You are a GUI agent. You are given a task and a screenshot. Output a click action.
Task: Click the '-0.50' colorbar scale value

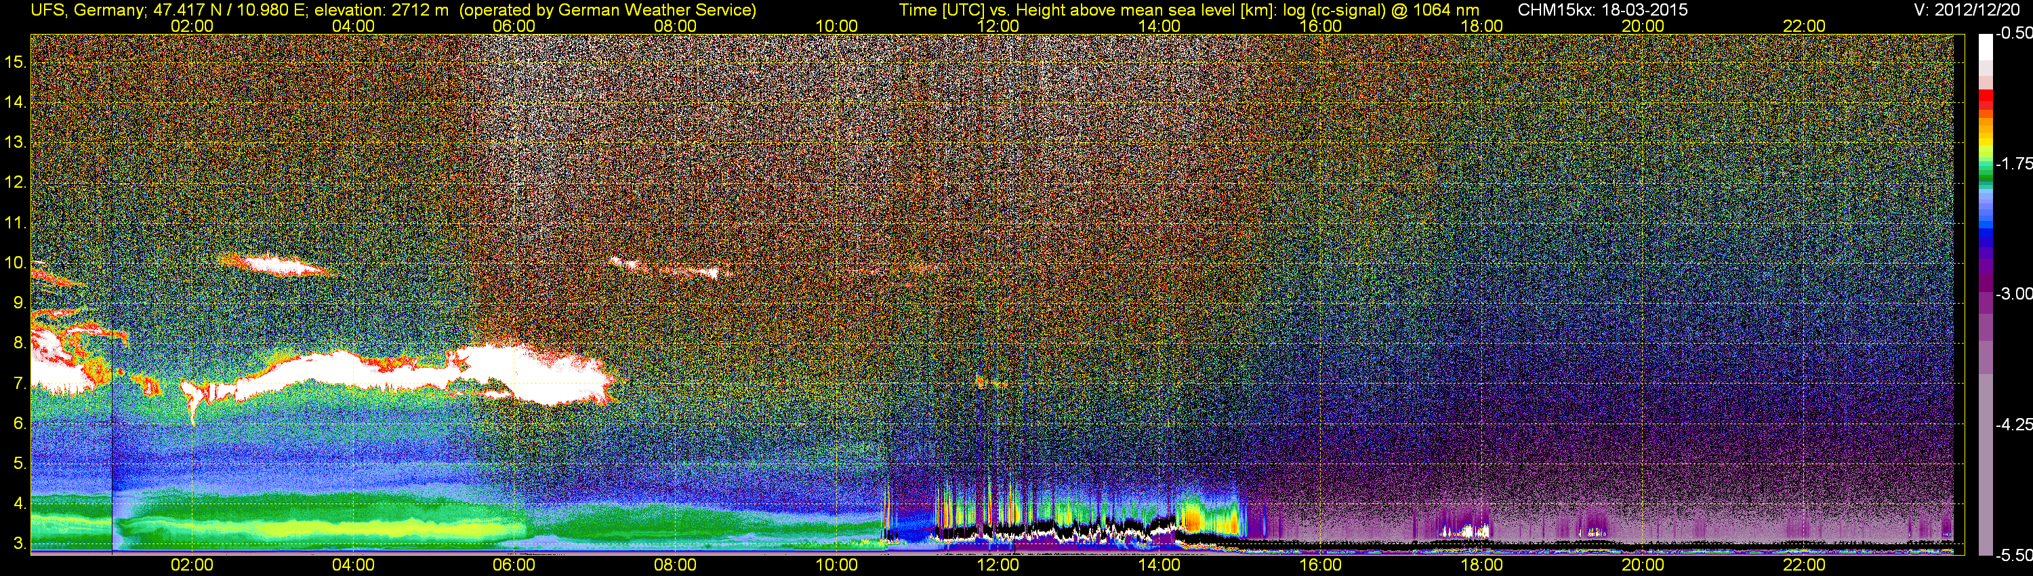(2013, 33)
